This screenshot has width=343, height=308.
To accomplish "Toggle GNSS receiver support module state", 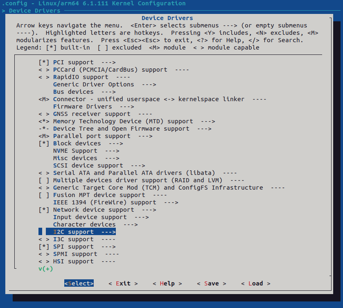I will 44,114.
